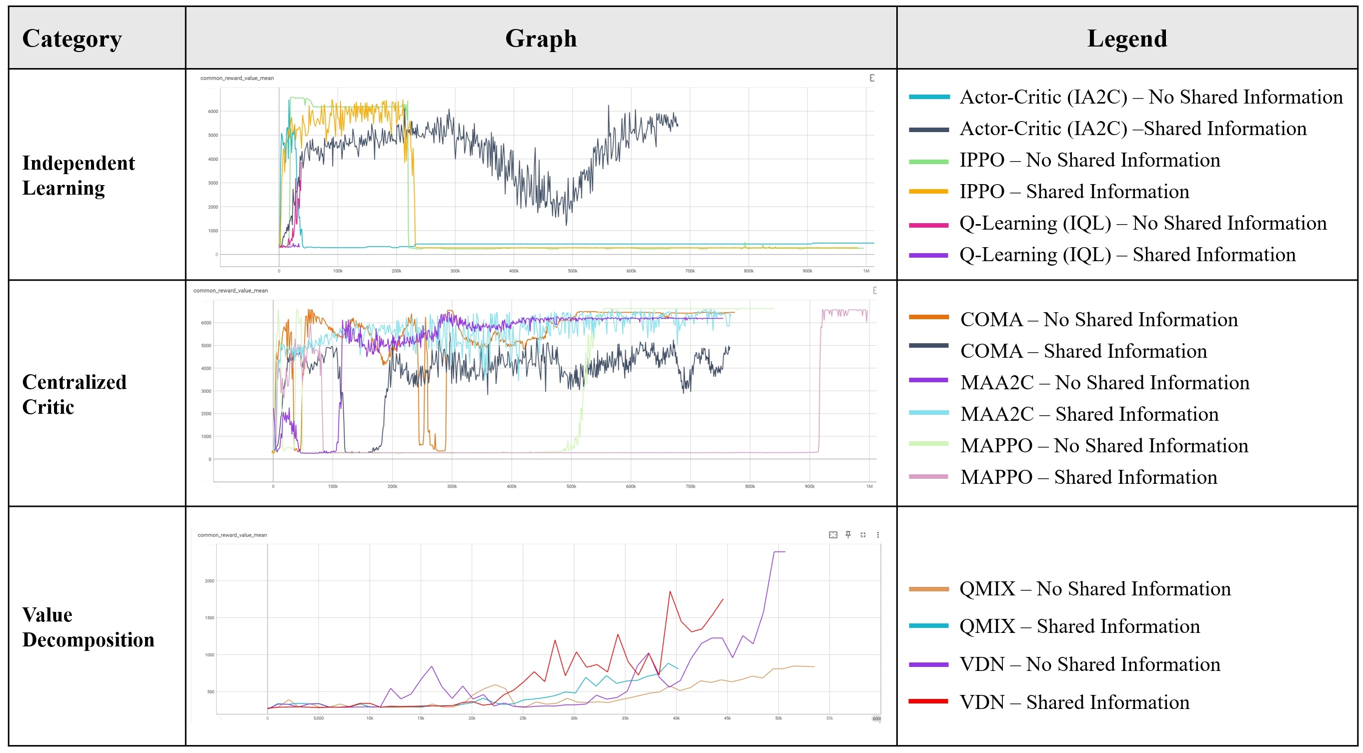Collapse the value decomposition chart view
1363x753 pixels.
point(863,534)
